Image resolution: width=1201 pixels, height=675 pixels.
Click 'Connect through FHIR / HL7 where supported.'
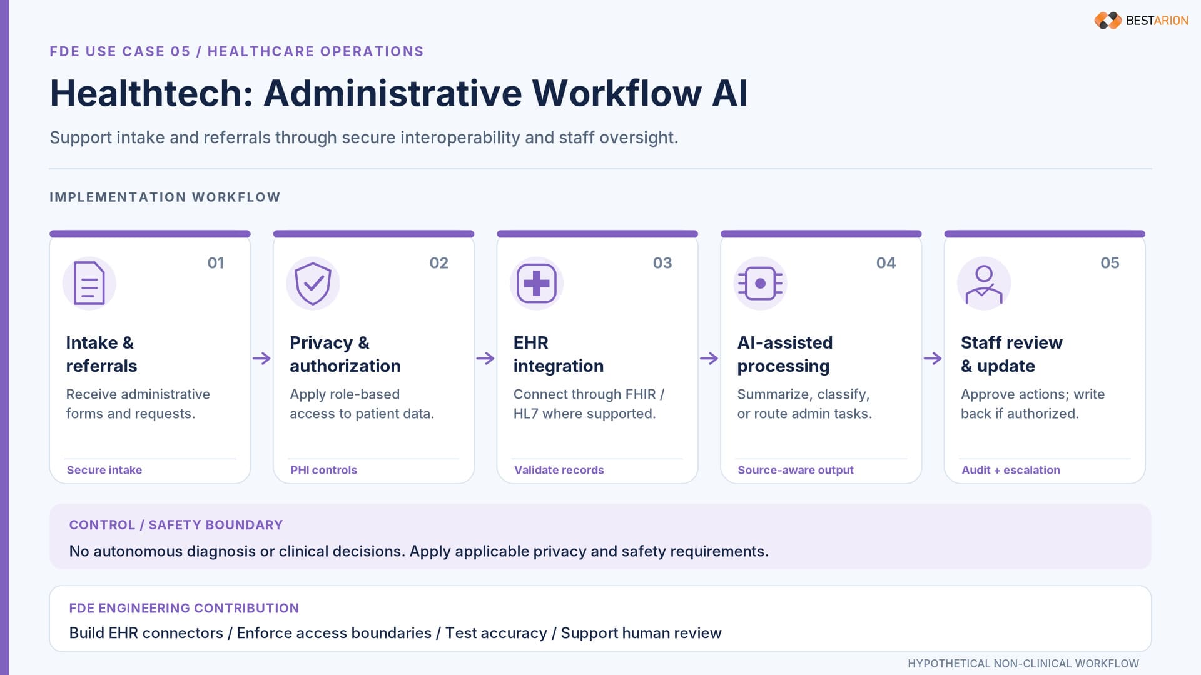point(589,404)
